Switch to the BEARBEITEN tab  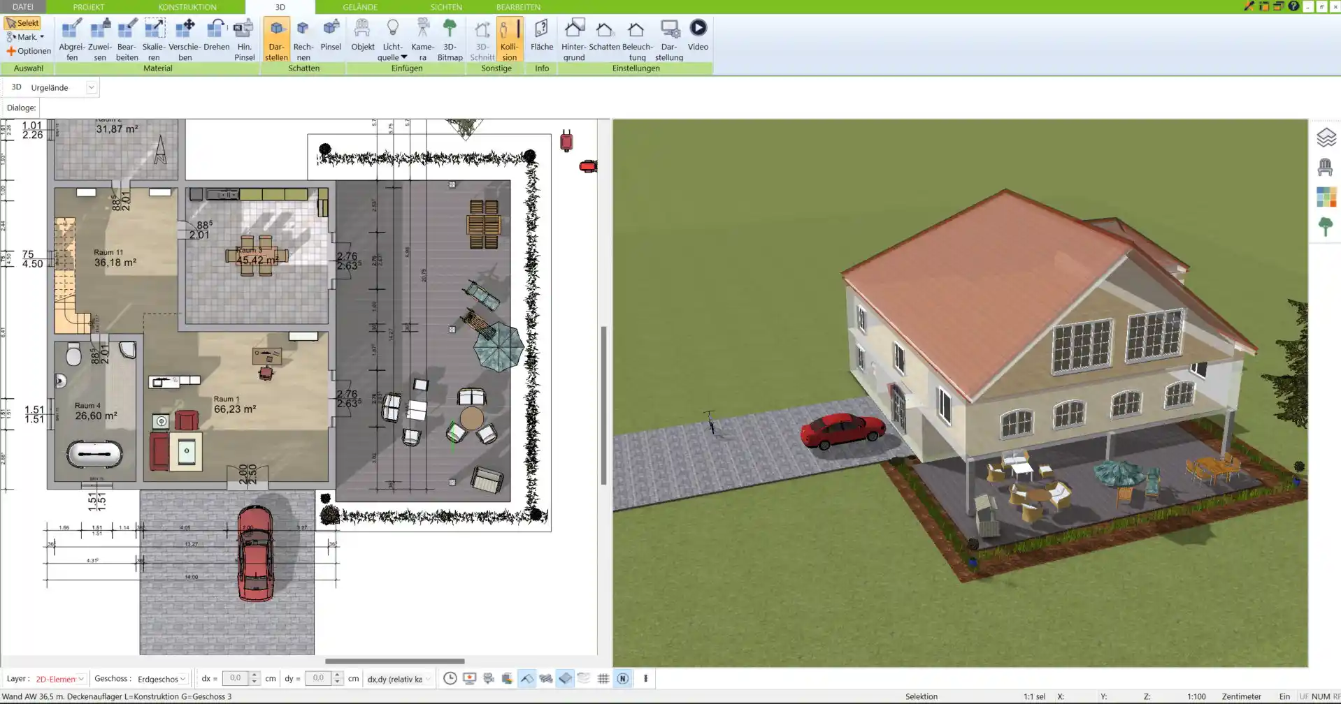518,7
